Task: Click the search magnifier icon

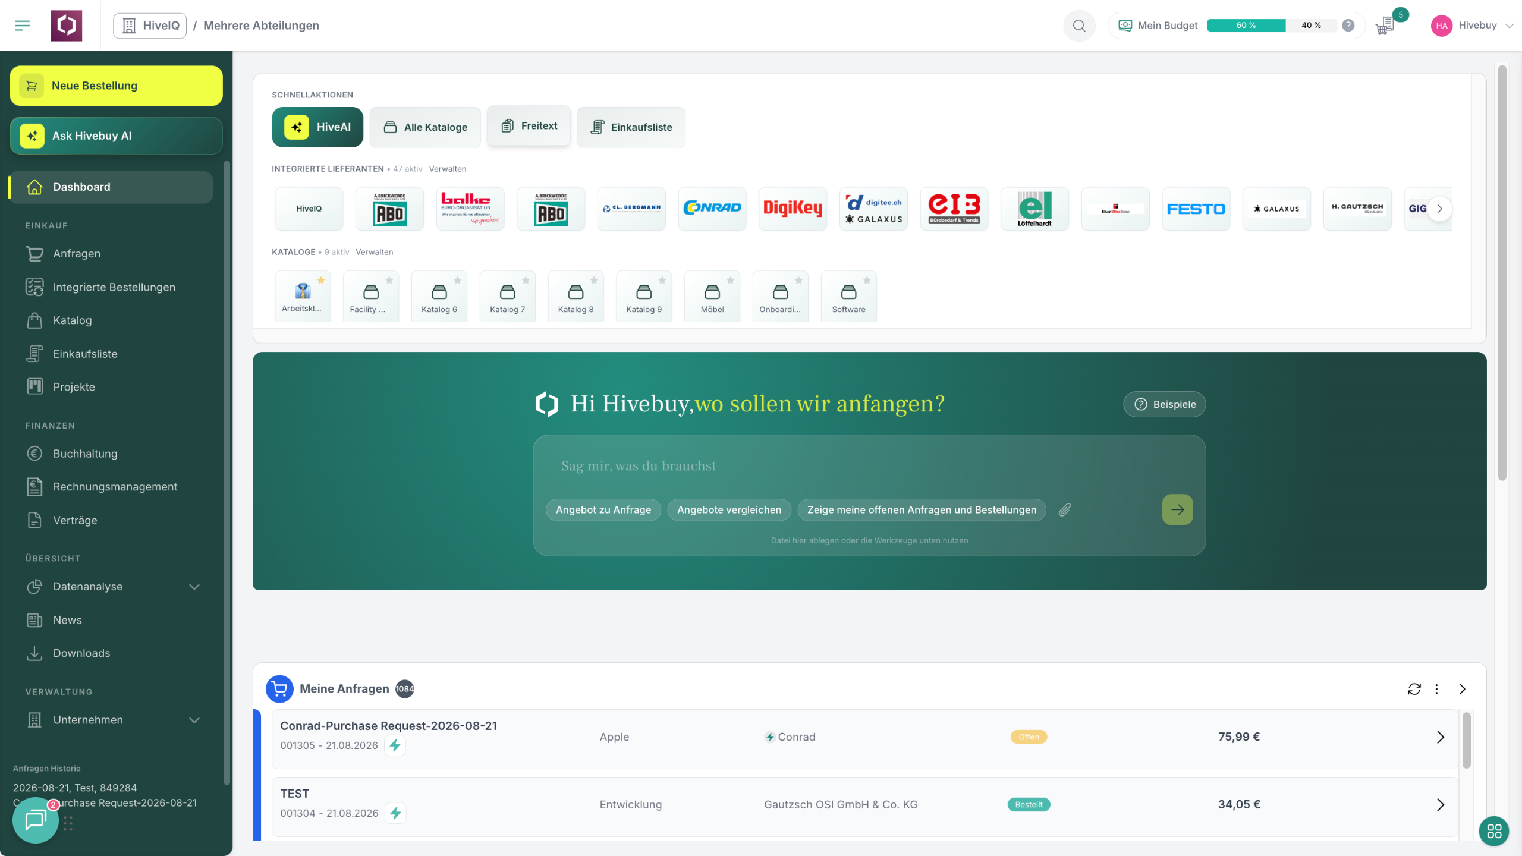Action: 1079,26
